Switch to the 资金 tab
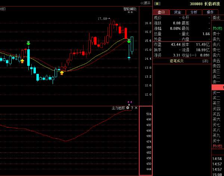Image resolution: width=224 pixels, height=176 pixels. [x=177, y=12]
